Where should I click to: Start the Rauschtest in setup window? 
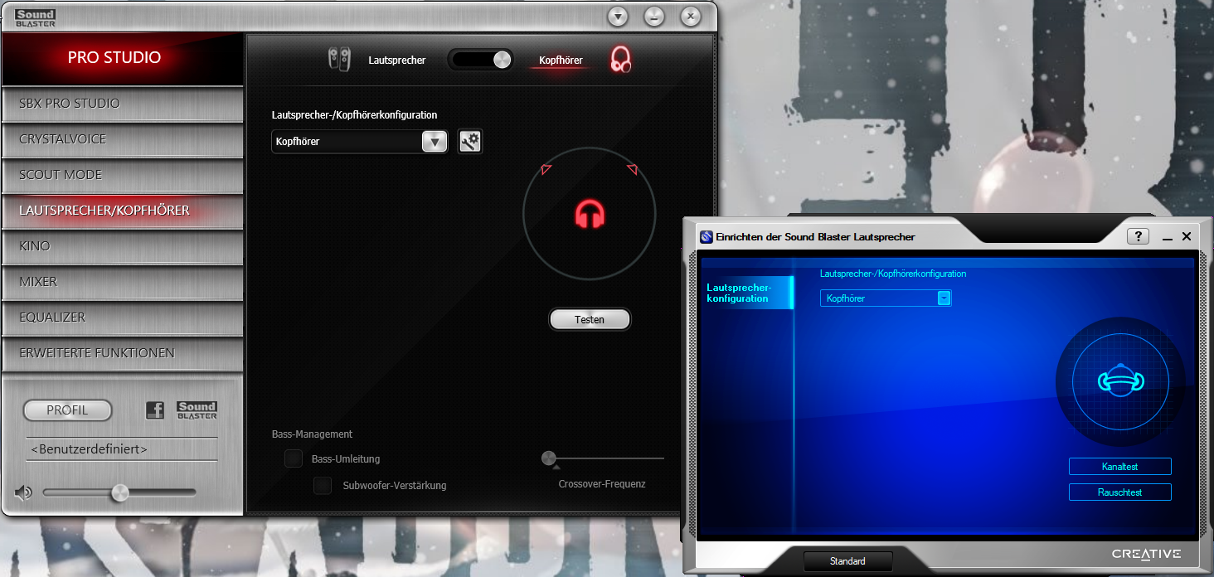pyautogui.click(x=1119, y=492)
